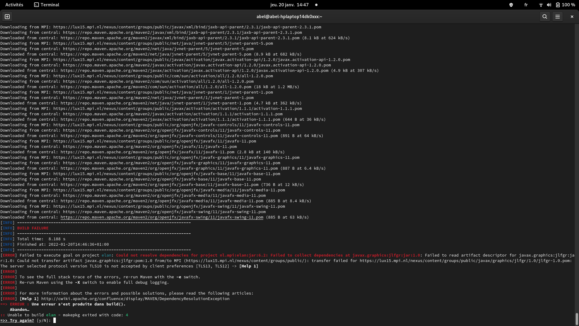The height and width of the screenshot is (326, 579).
Task: Click the BUILD FAILURE text
Action: (33, 228)
